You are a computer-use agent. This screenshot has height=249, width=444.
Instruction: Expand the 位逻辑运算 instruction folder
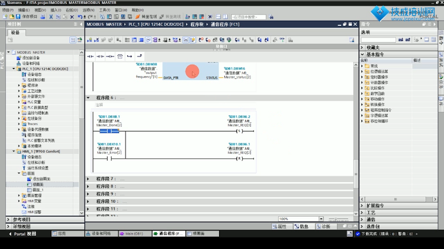tap(362, 71)
